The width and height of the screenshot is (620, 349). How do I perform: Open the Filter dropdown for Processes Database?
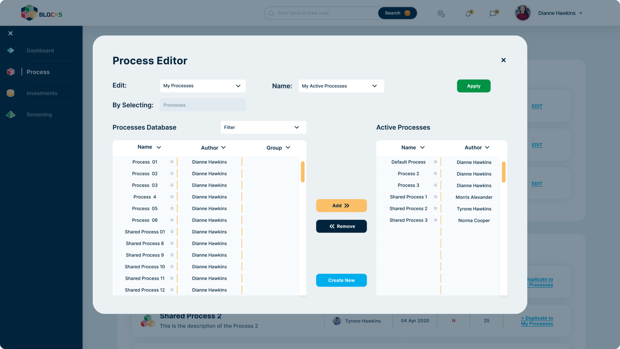(x=263, y=127)
